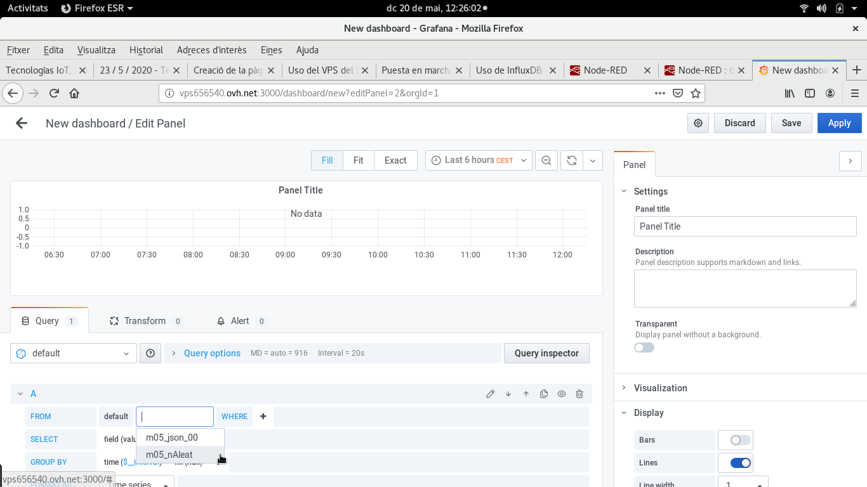The height and width of the screenshot is (487, 867).
Task: Open a new browser tab
Action: 857,70
